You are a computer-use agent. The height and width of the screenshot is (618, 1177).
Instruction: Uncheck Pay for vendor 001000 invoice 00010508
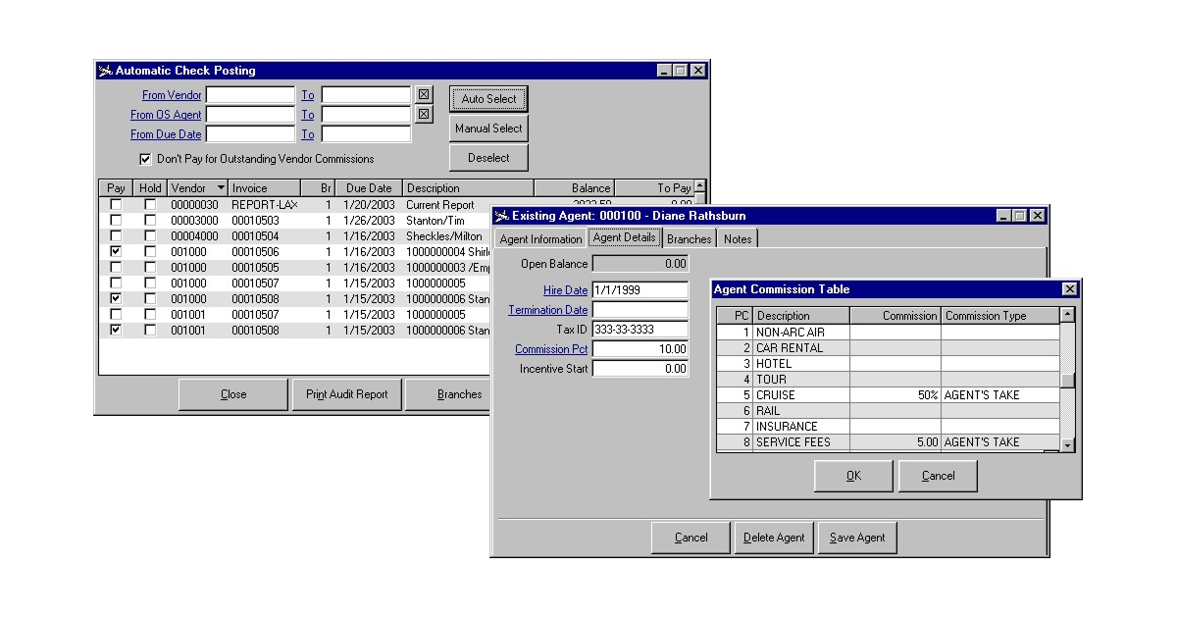[116, 299]
